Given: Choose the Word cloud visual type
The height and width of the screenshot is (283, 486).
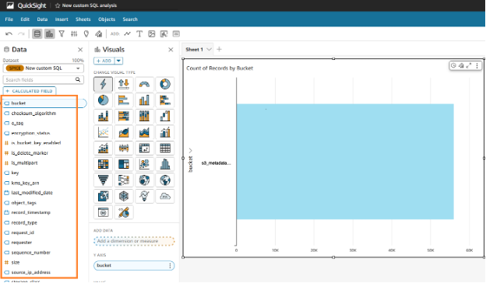Looking at the screenshot, I should (x=165, y=197).
